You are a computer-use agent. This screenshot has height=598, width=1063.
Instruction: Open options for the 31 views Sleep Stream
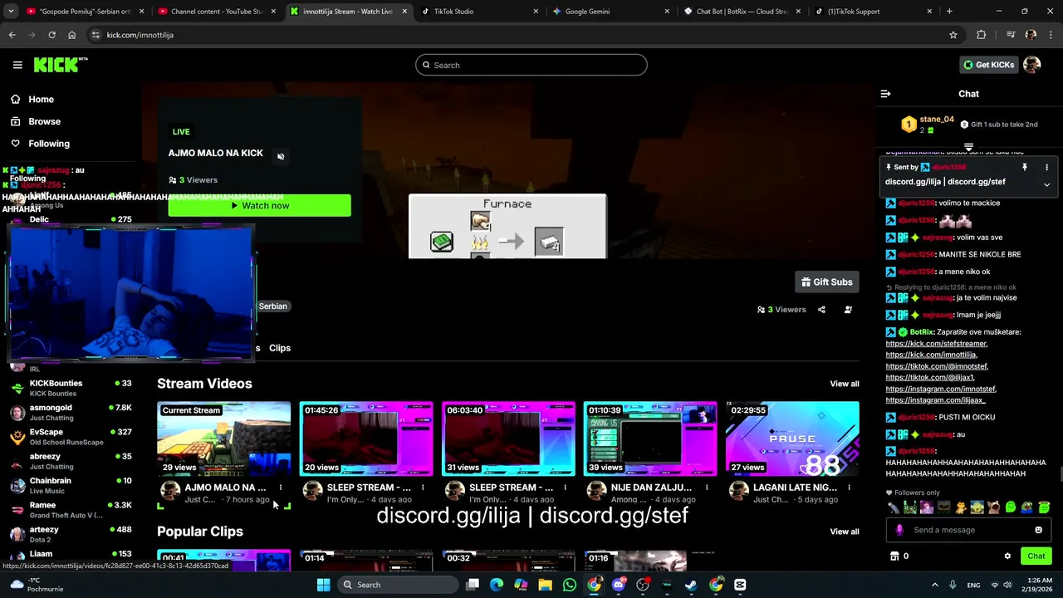coord(565,488)
